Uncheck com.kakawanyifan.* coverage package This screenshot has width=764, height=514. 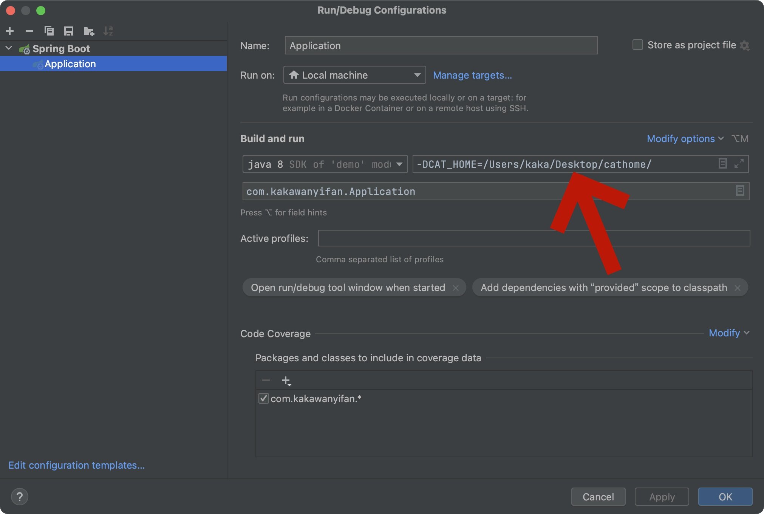point(263,398)
